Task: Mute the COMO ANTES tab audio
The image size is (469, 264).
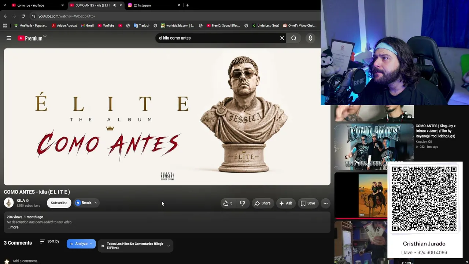Action: point(115,5)
